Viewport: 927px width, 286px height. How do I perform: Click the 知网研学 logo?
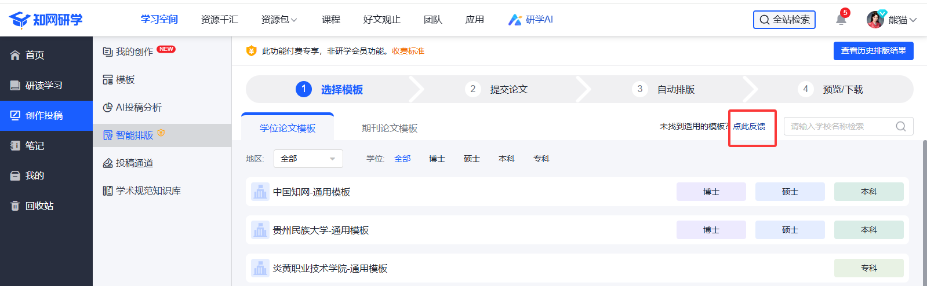[46, 20]
